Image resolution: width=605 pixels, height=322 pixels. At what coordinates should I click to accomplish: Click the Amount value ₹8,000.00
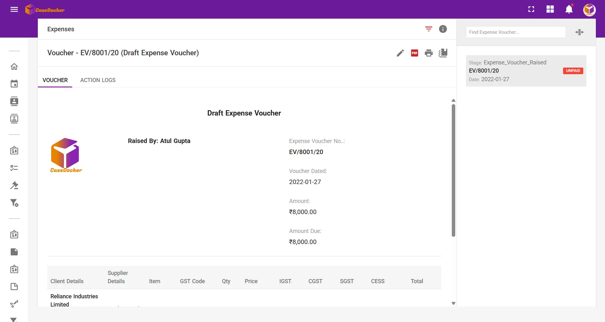click(x=303, y=212)
